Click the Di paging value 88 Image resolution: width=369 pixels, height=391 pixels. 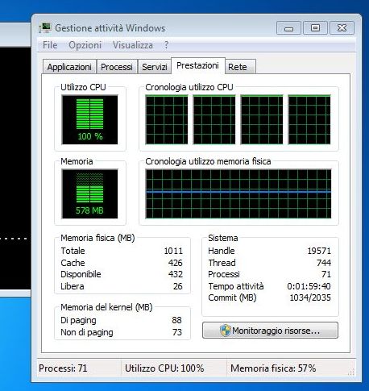point(177,320)
